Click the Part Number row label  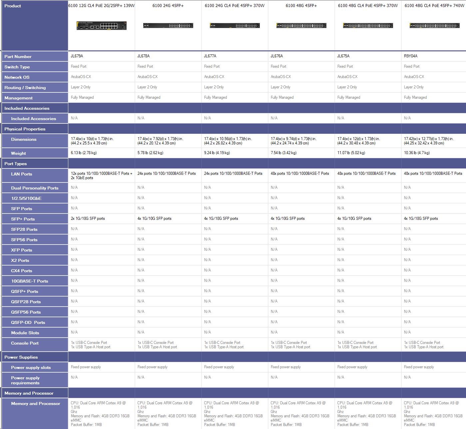(x=18, y=57)
